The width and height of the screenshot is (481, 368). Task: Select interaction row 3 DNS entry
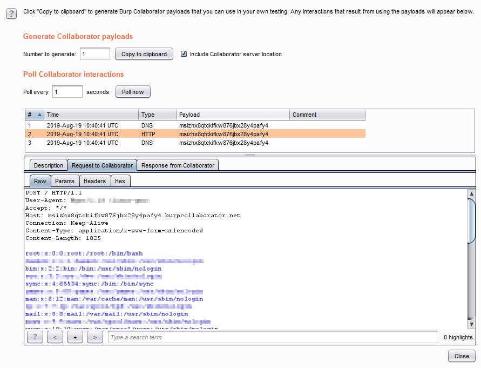tap(195, 143)
